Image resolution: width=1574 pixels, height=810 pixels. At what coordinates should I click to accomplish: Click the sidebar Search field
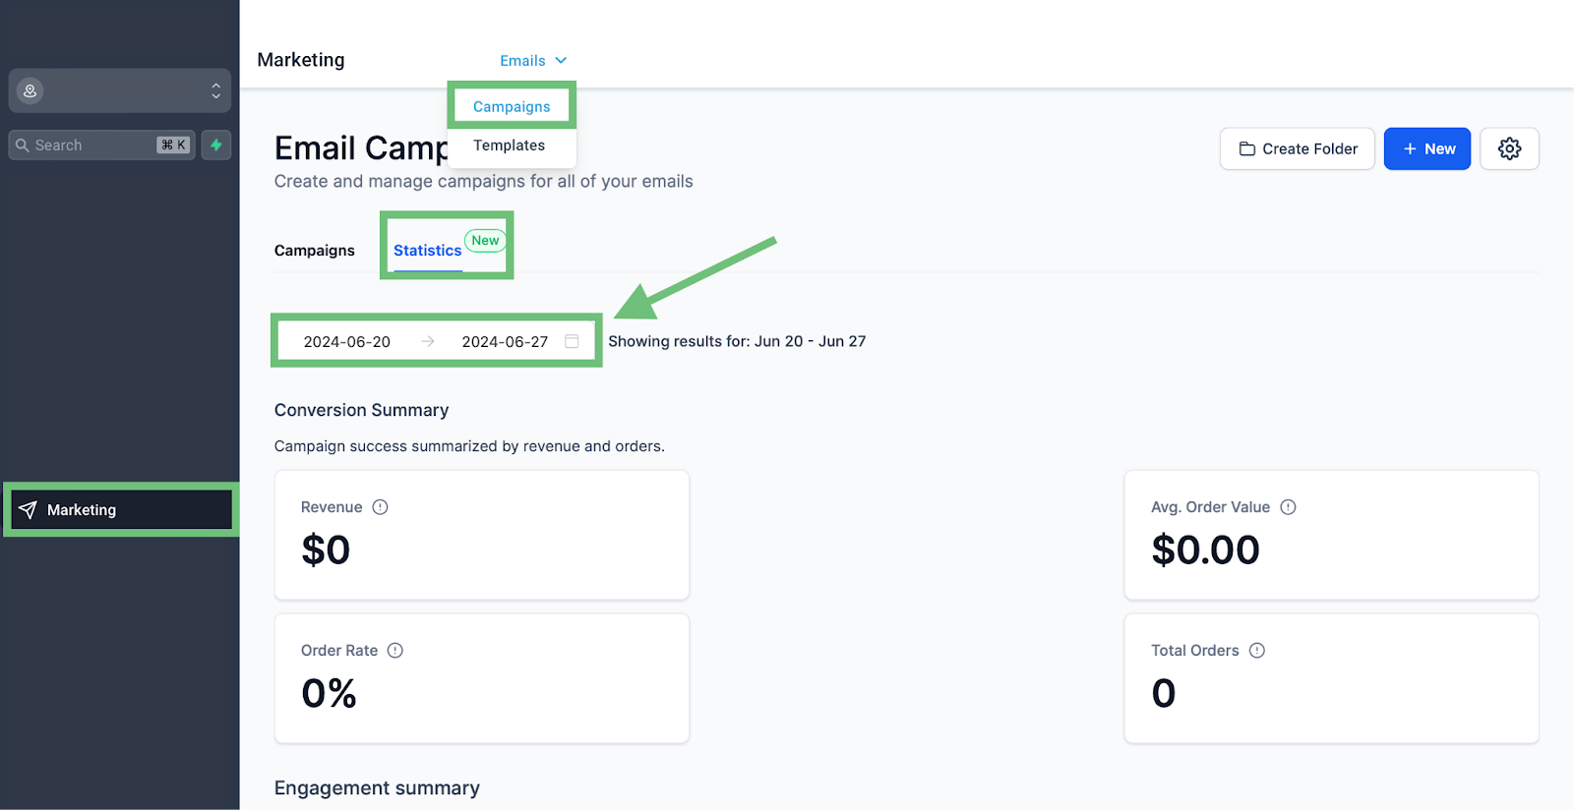[102, 145]
